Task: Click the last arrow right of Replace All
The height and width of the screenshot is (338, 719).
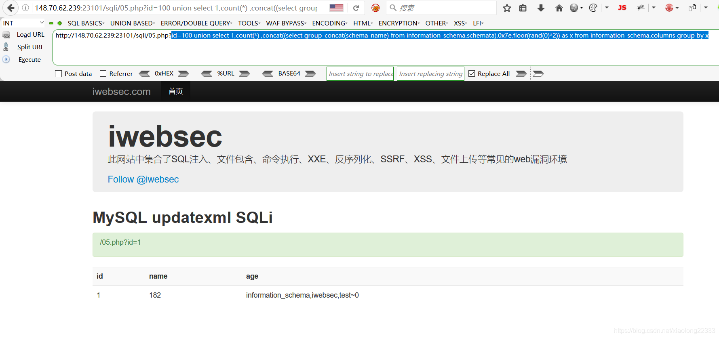Action: 538,73
